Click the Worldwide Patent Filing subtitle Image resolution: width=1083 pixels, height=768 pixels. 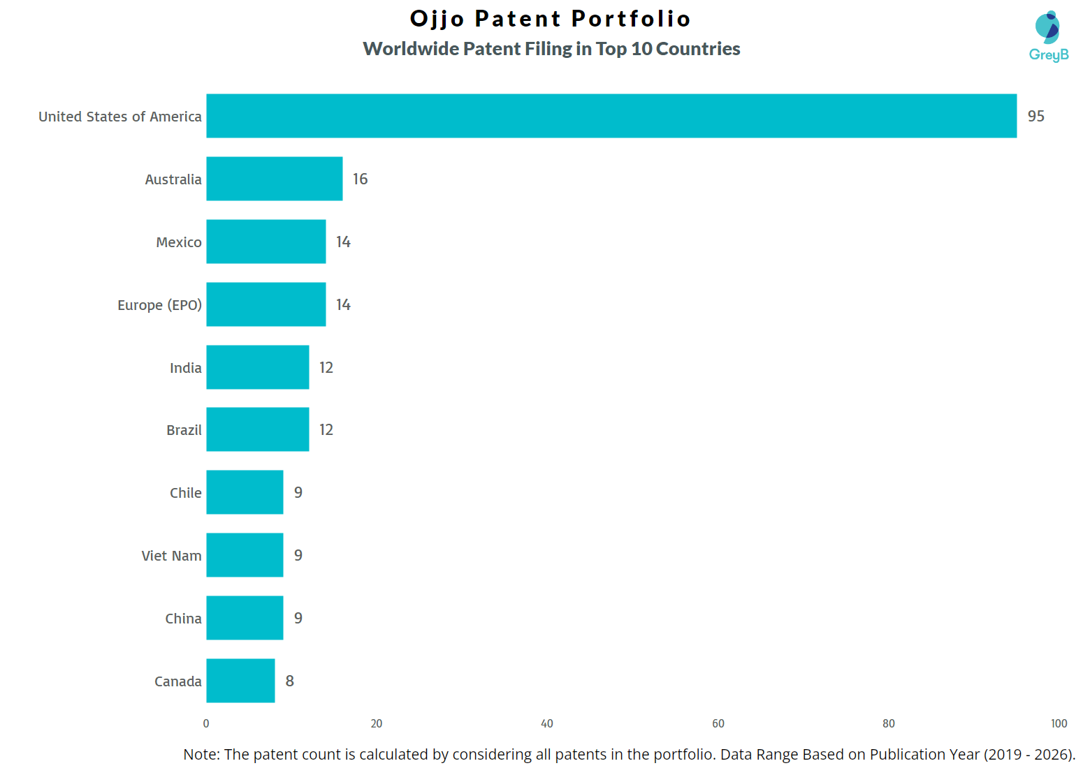(551, 49)
